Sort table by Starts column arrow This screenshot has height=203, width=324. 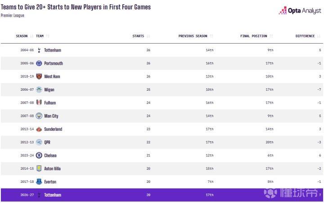pos(148,36)
